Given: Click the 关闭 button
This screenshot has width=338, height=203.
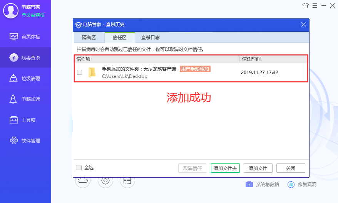Looking at the screenshot, I should pos(291,168).
